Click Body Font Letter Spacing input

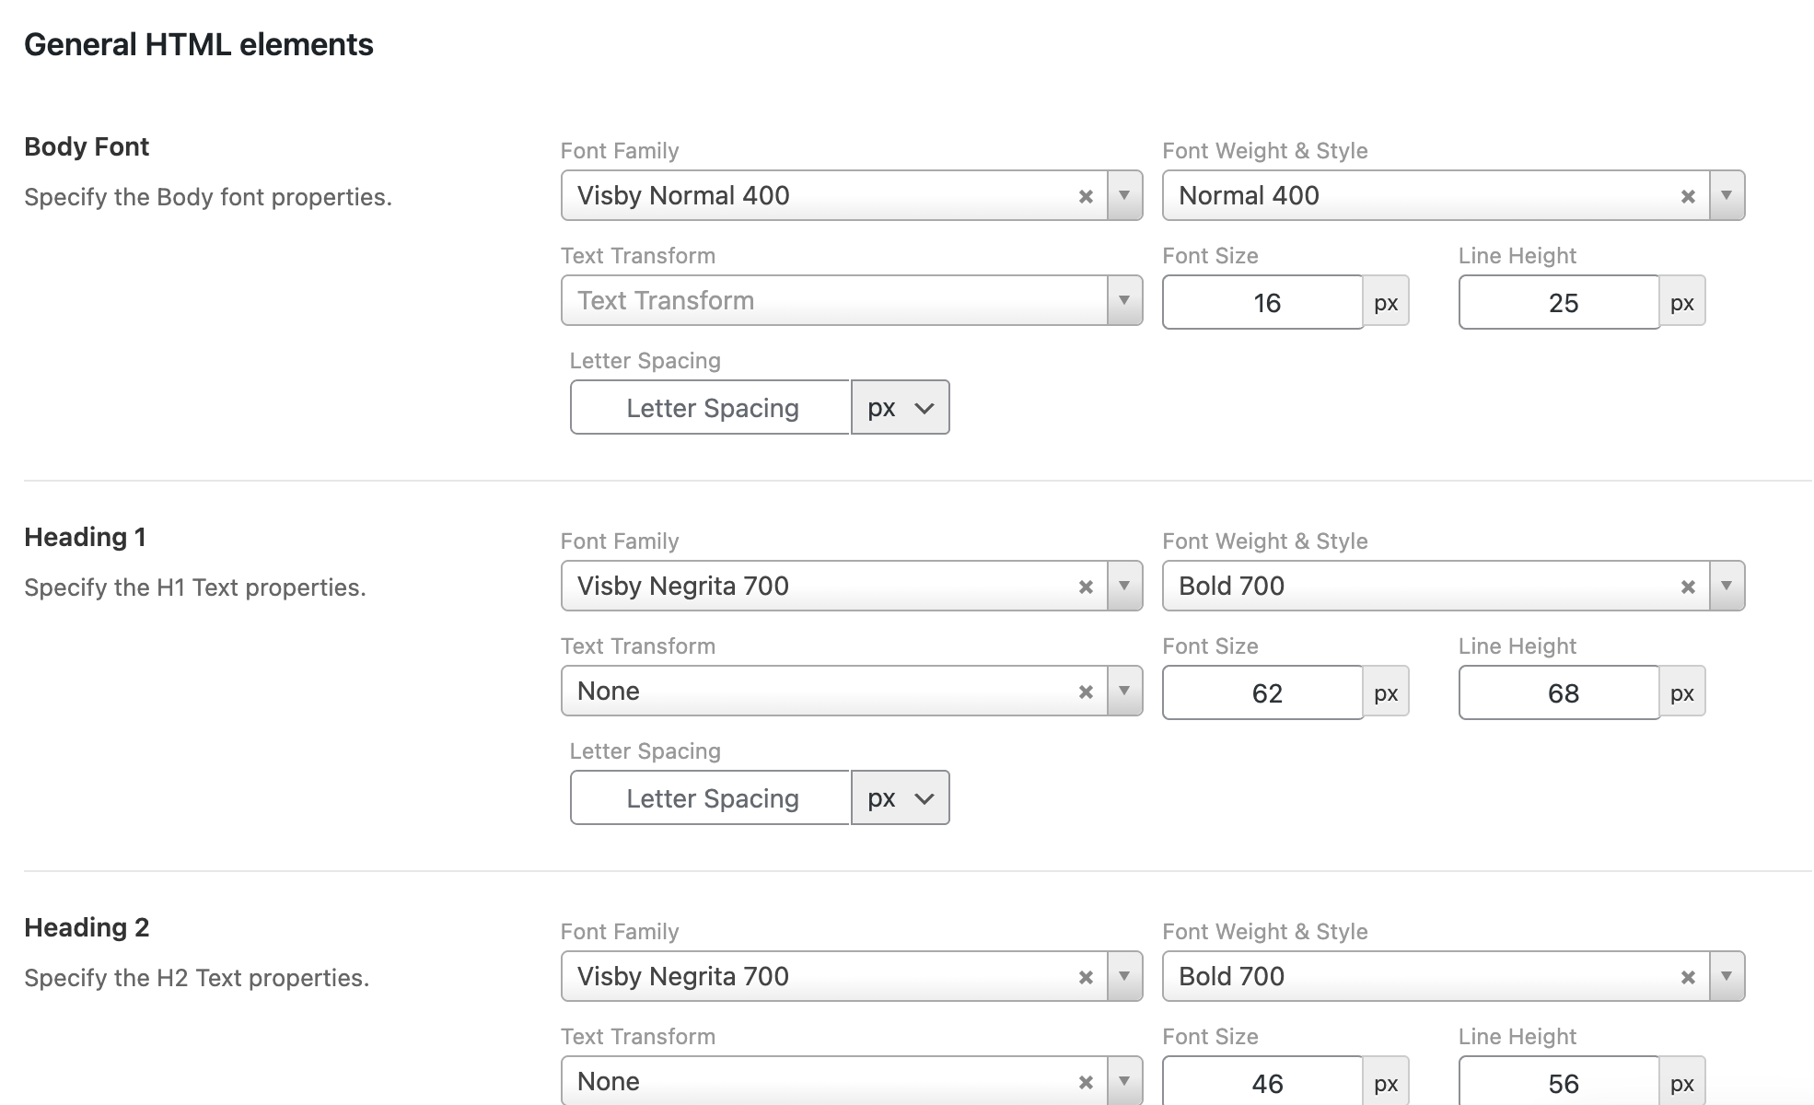(x=710, y=407)
